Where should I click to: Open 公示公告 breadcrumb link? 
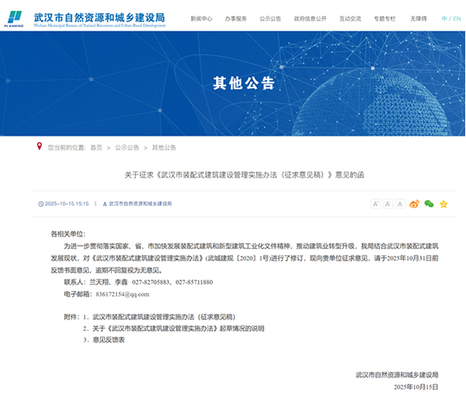click(127, 147)
